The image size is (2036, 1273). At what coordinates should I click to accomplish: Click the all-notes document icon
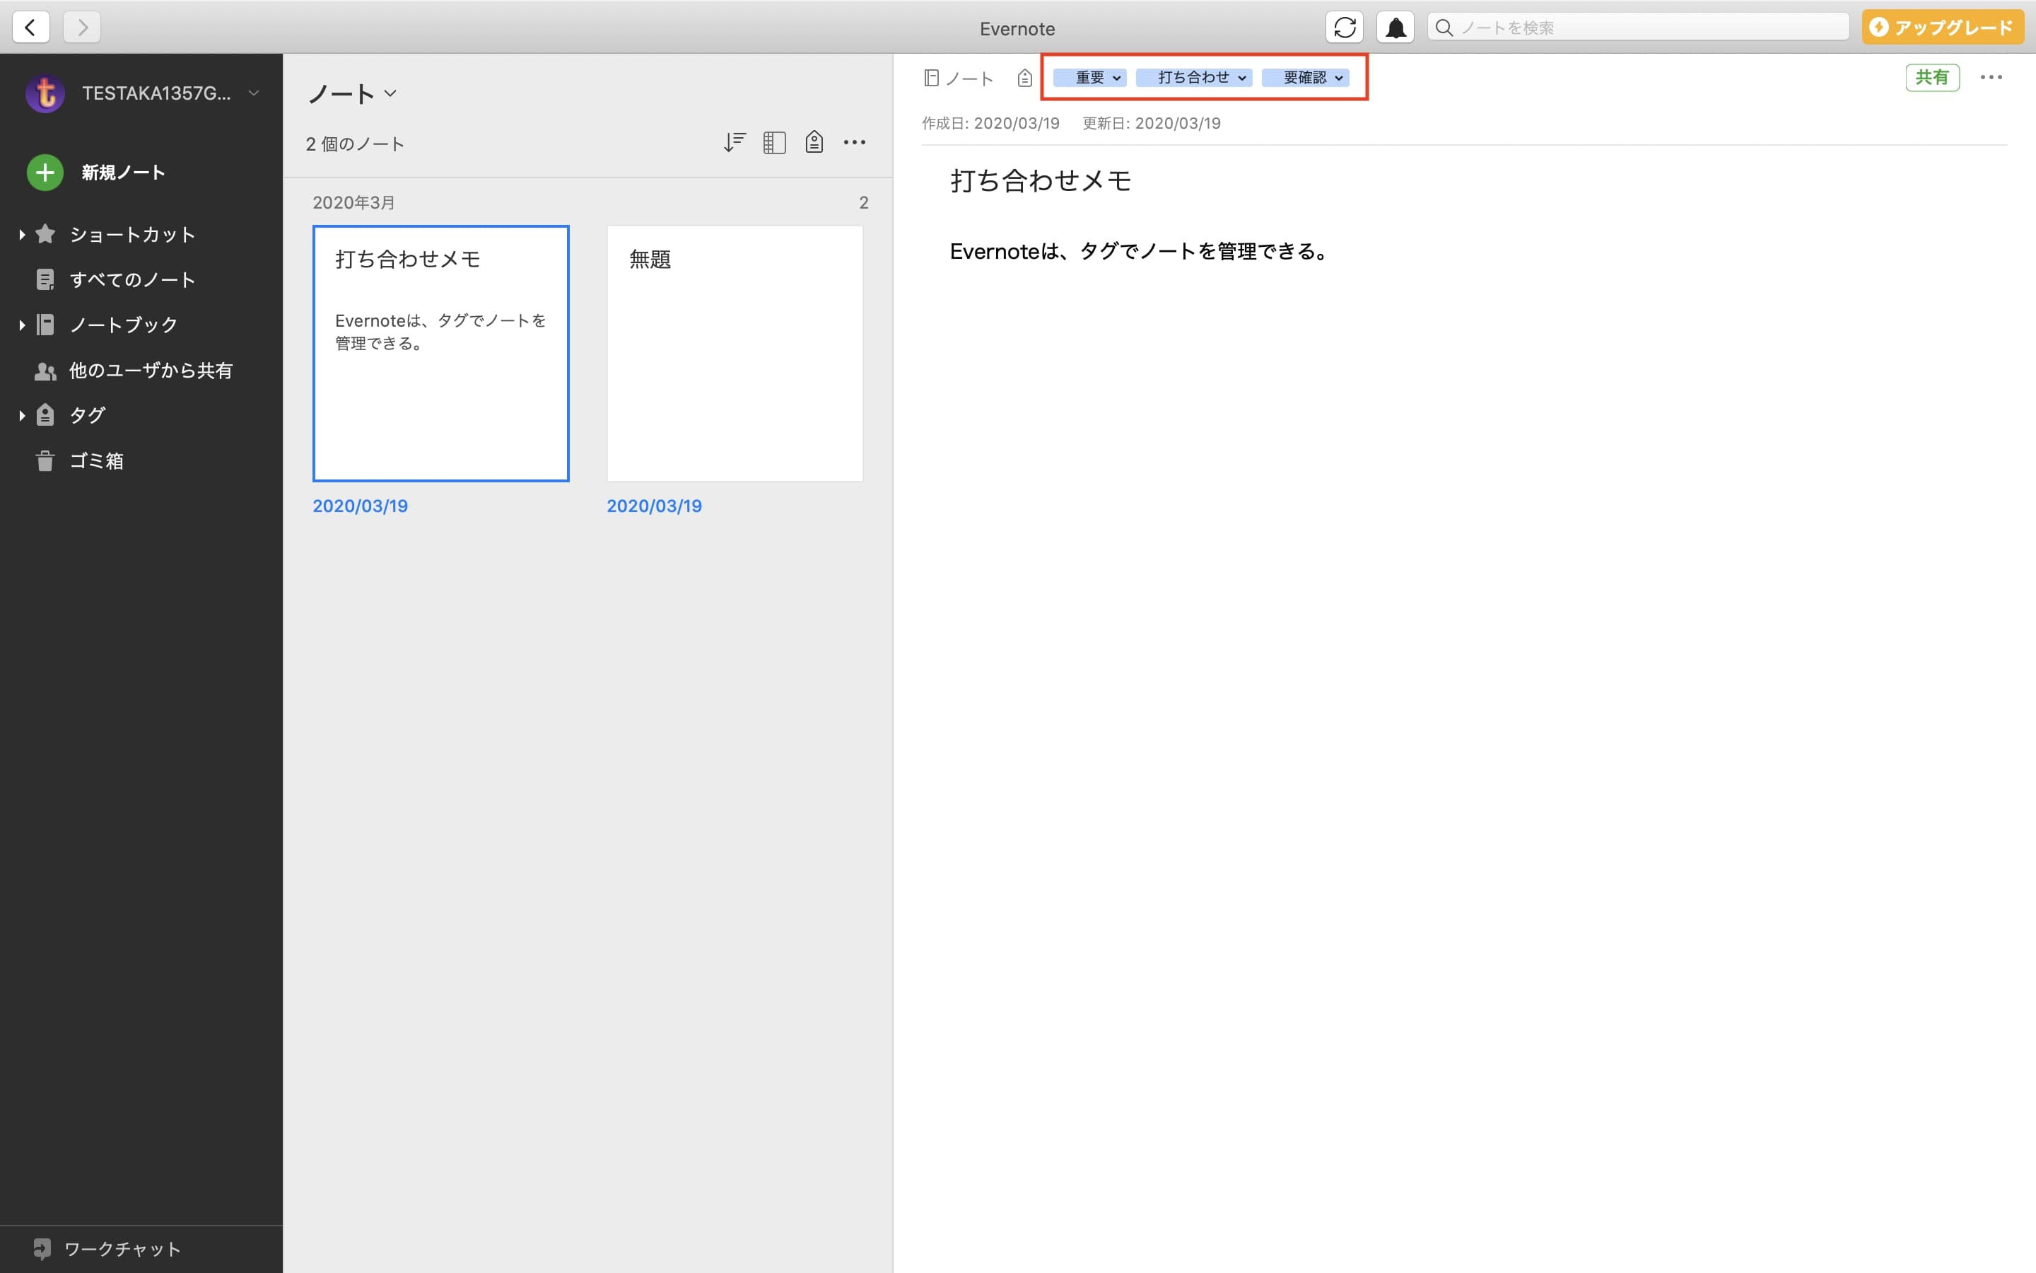click(x=45, y=279)
